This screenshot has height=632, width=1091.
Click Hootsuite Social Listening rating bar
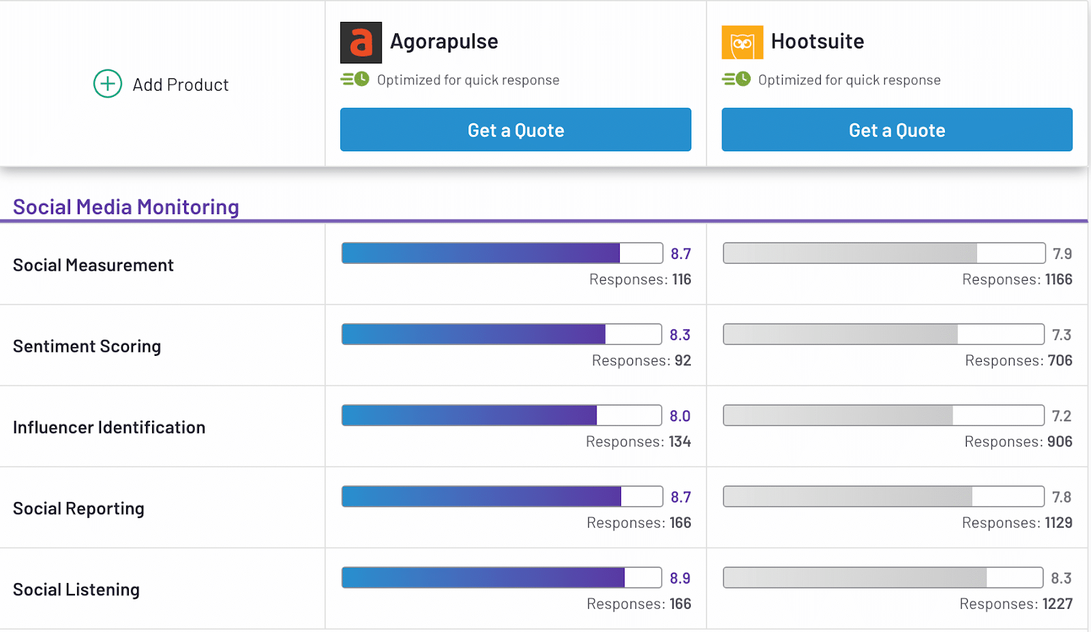pos(882,577)
